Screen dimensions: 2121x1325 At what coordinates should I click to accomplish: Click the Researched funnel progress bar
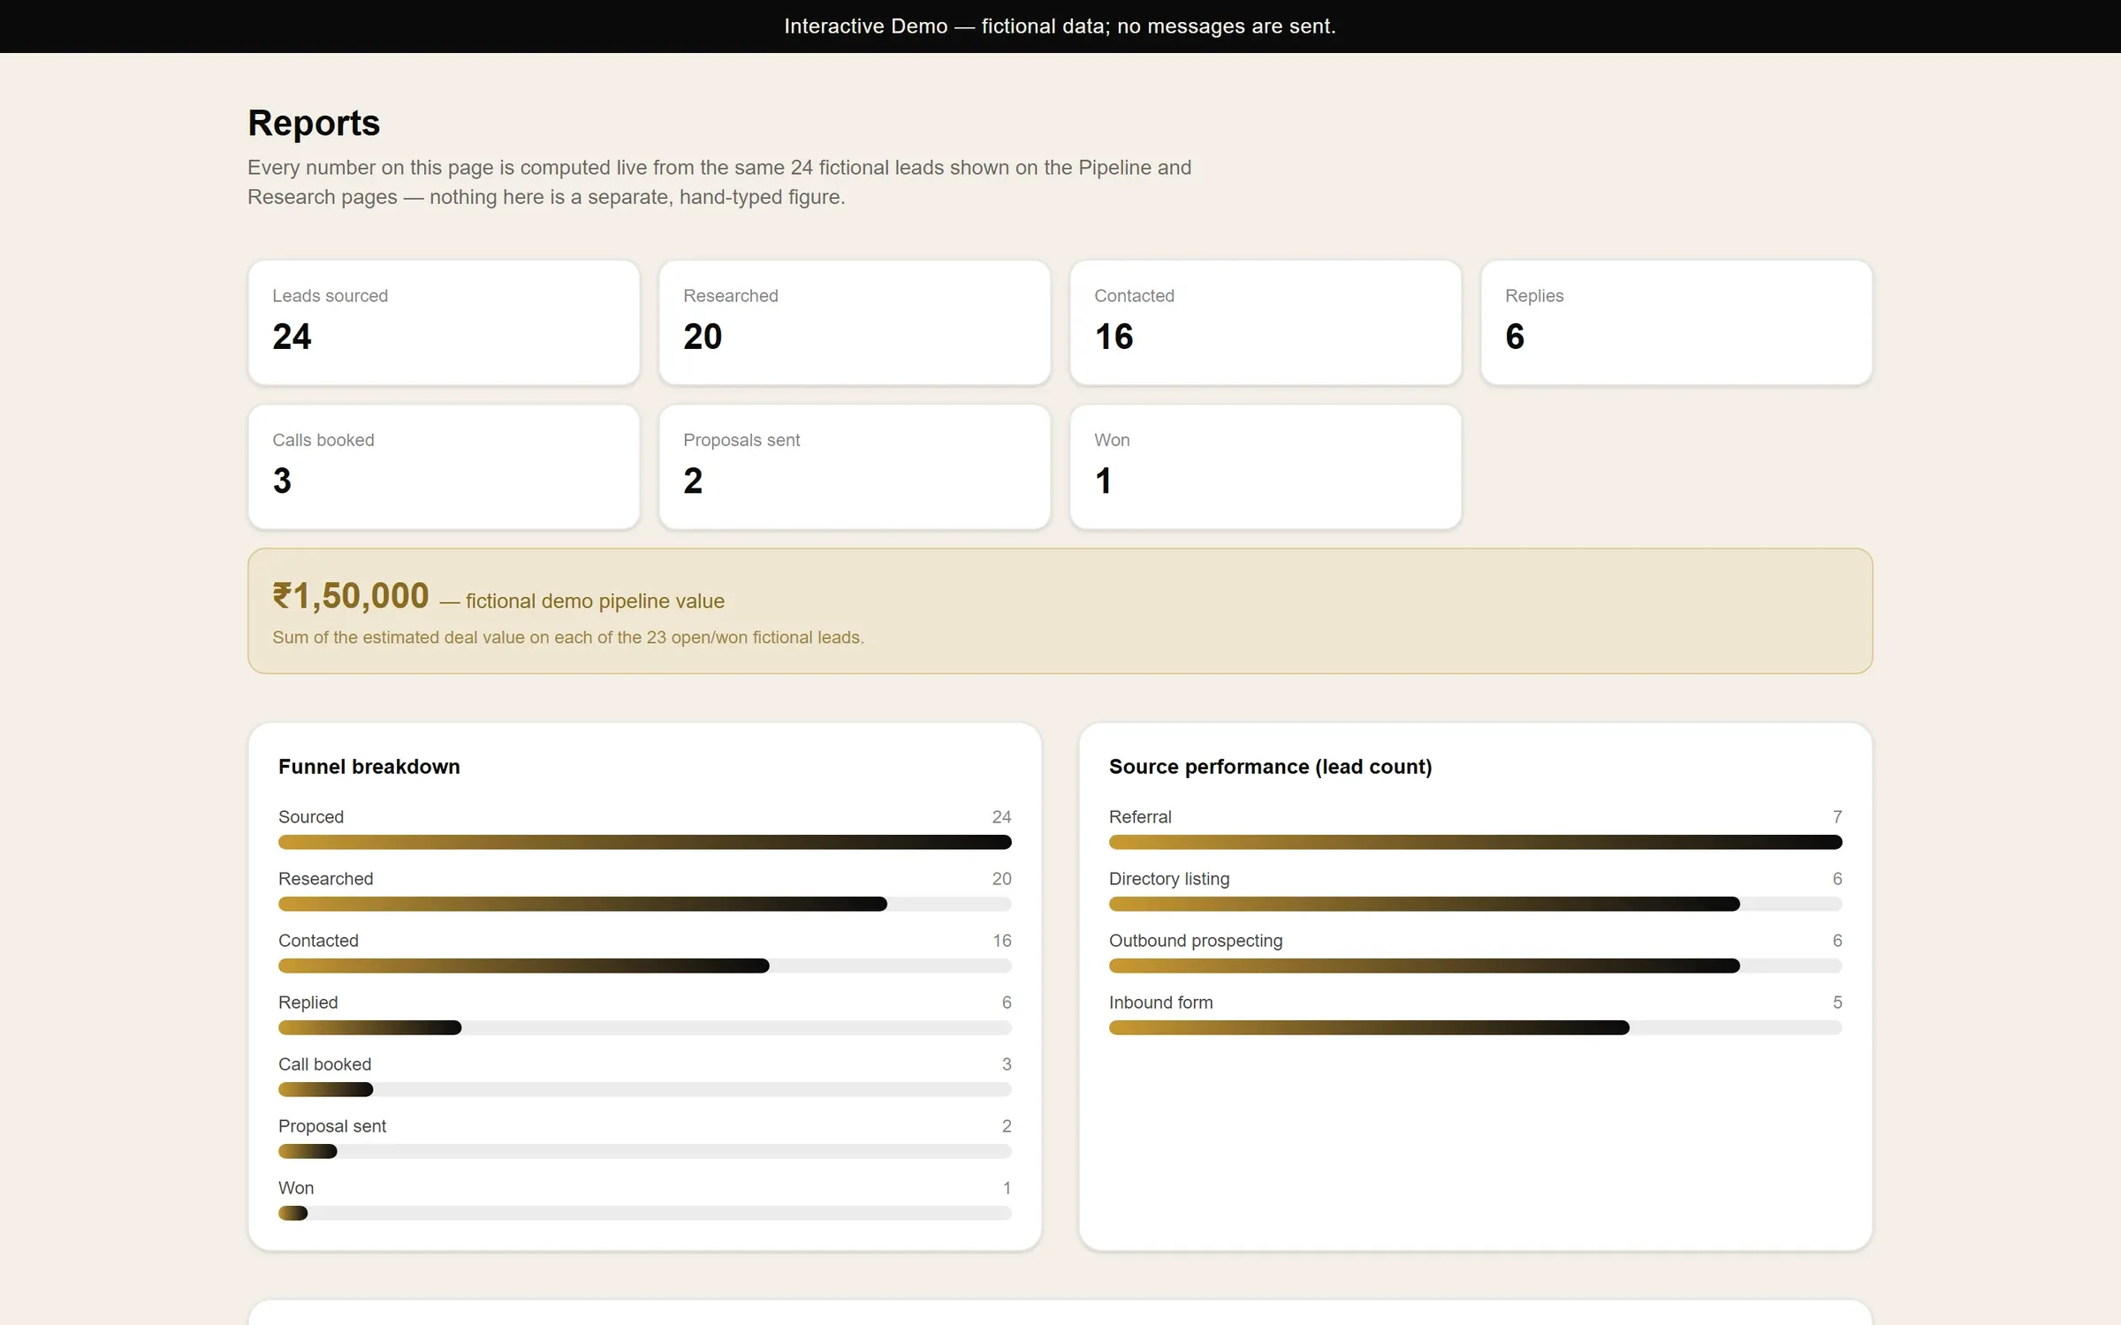coord(645,905)
